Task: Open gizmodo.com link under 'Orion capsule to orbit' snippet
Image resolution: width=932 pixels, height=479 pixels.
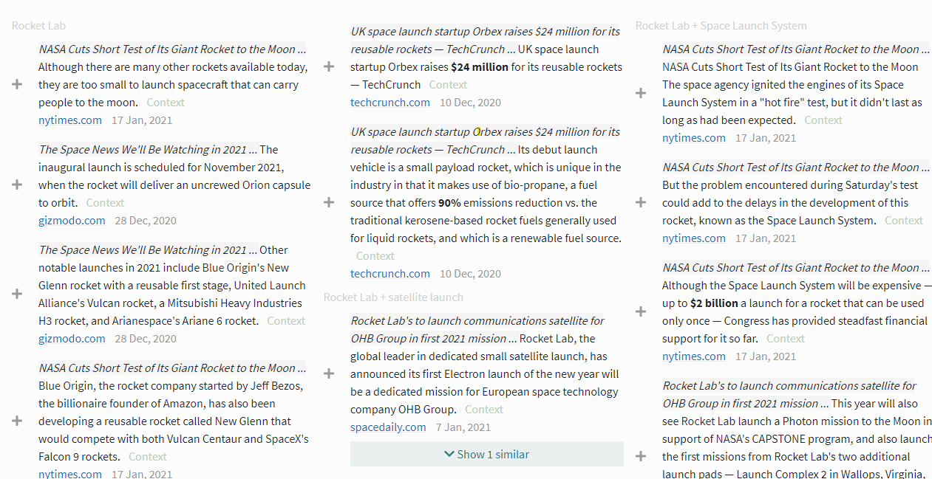Action: pos(72,221)
